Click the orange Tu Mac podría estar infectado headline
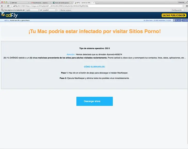 [x=95, y=31]
